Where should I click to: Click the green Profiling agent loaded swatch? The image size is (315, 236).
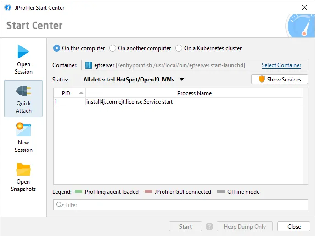point(79,191)
